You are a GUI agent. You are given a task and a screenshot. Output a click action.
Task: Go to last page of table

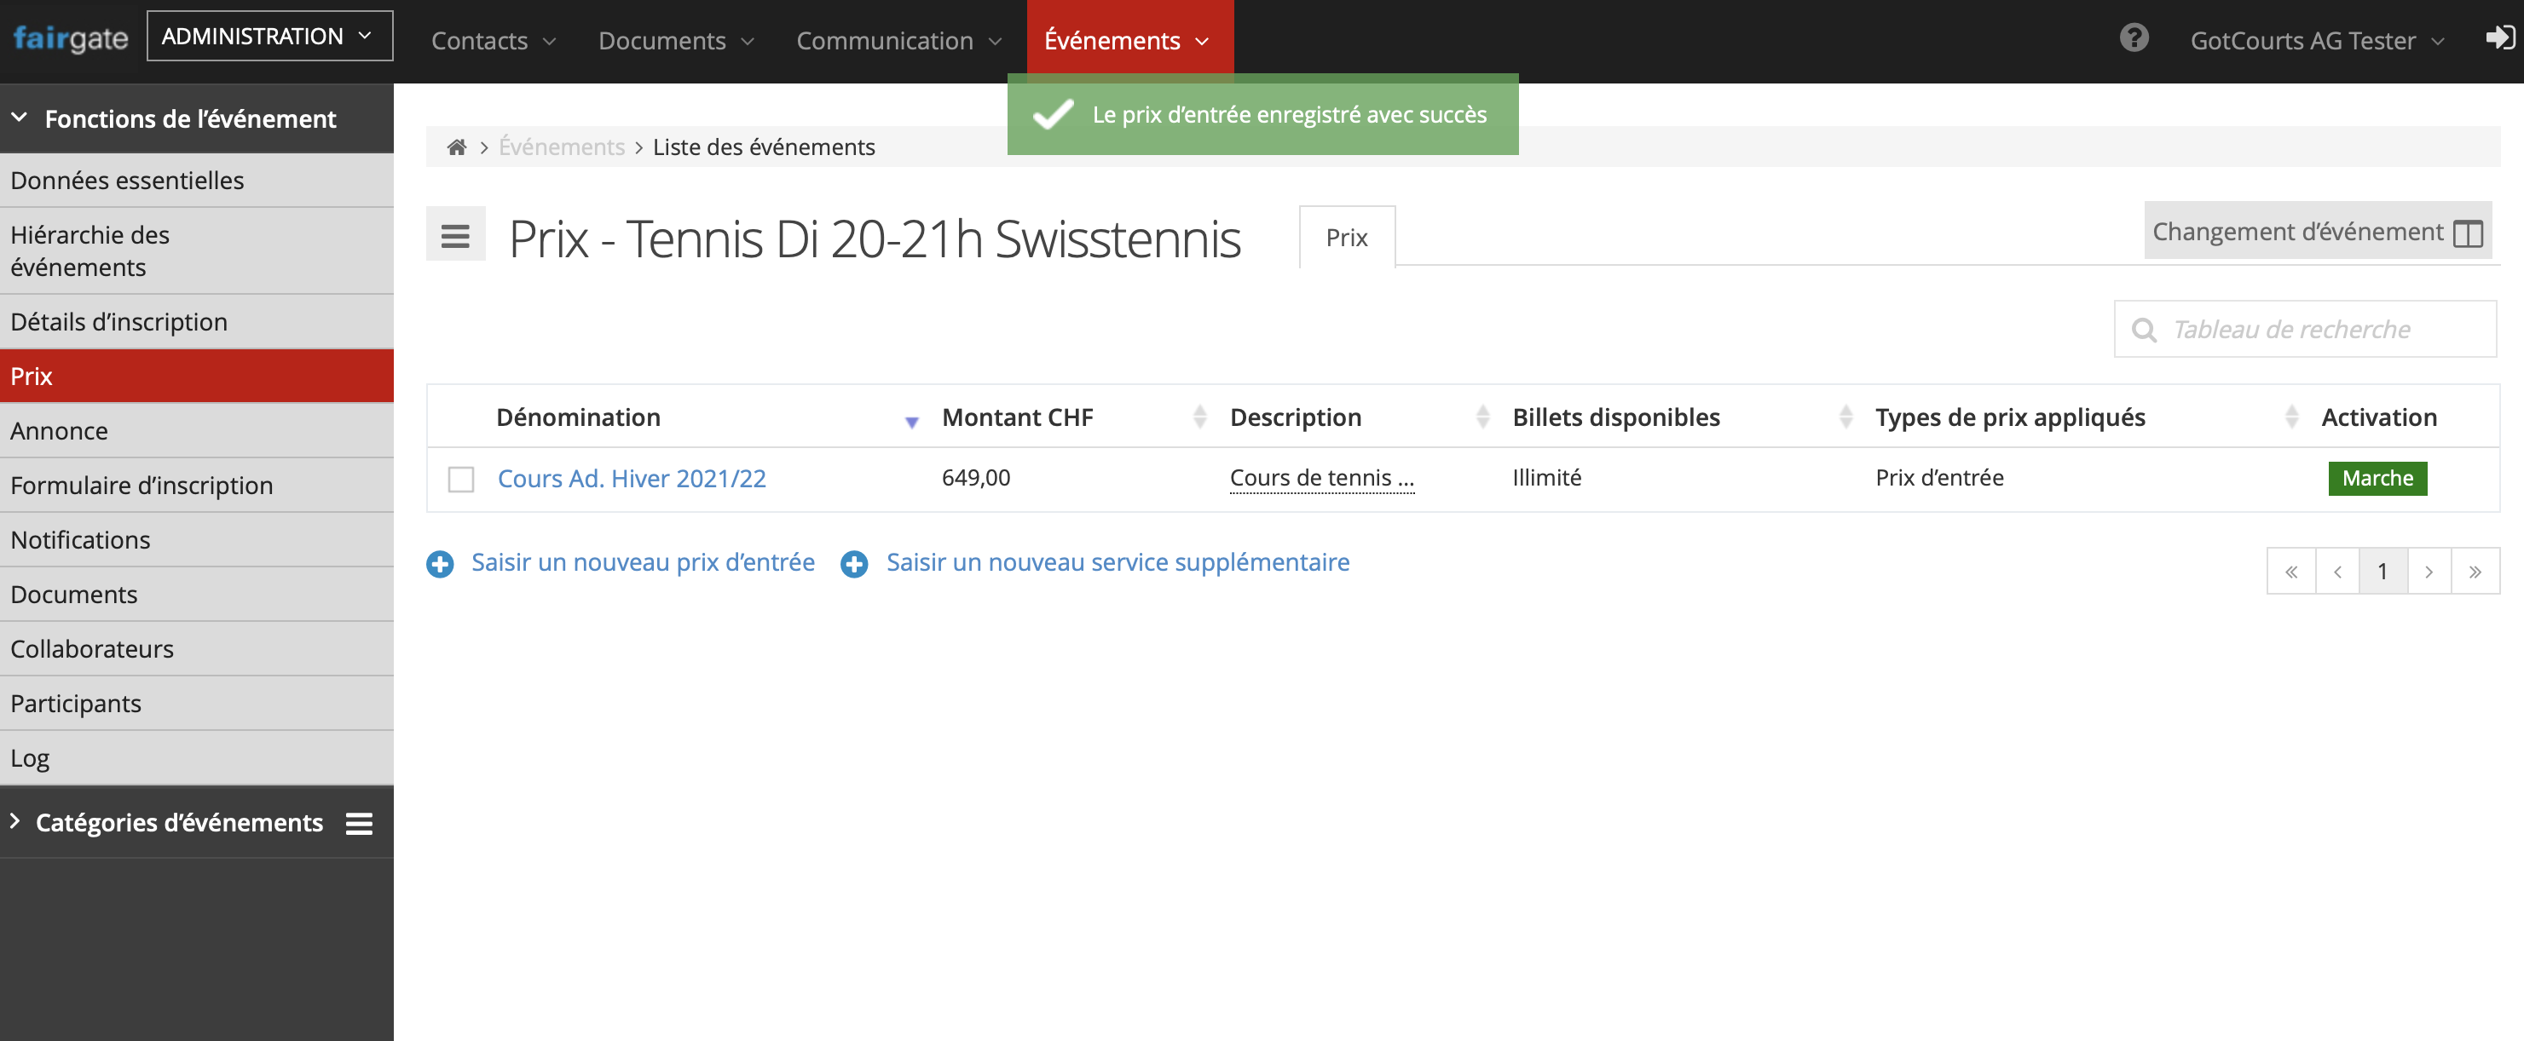point(2475,571)
